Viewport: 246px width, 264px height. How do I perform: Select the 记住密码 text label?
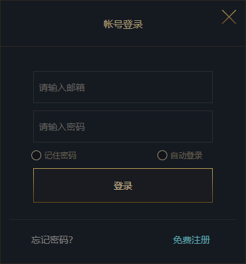pos(60,155)
